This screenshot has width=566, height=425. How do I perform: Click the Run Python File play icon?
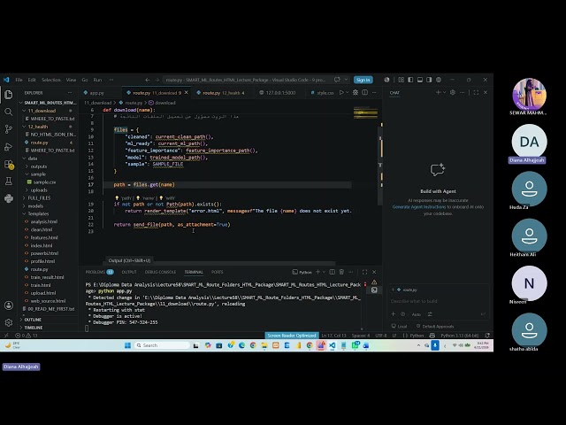[x=341, y=92]
